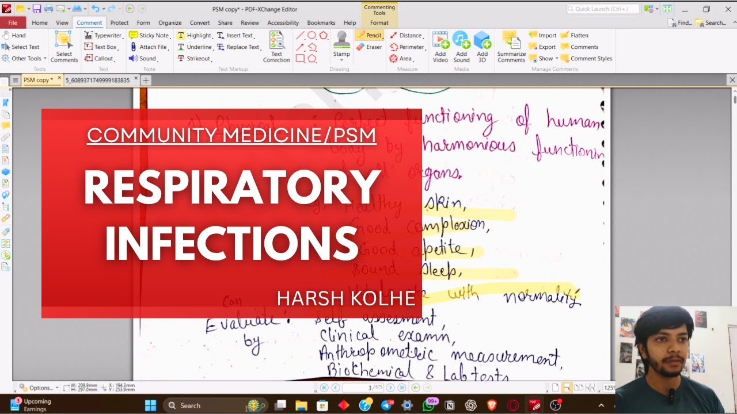Expand the Open folder dropdown arrow

coord(28,9)
